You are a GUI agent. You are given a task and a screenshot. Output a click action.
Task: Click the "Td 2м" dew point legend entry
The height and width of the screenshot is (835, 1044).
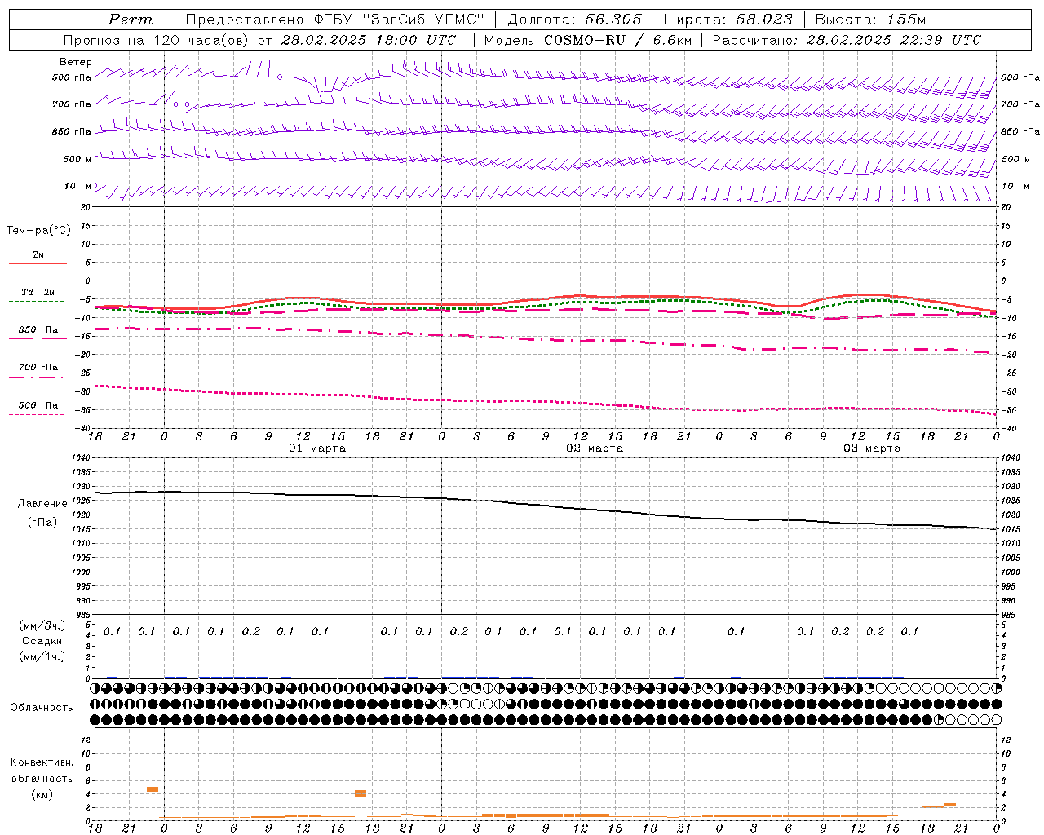[38, 292]
